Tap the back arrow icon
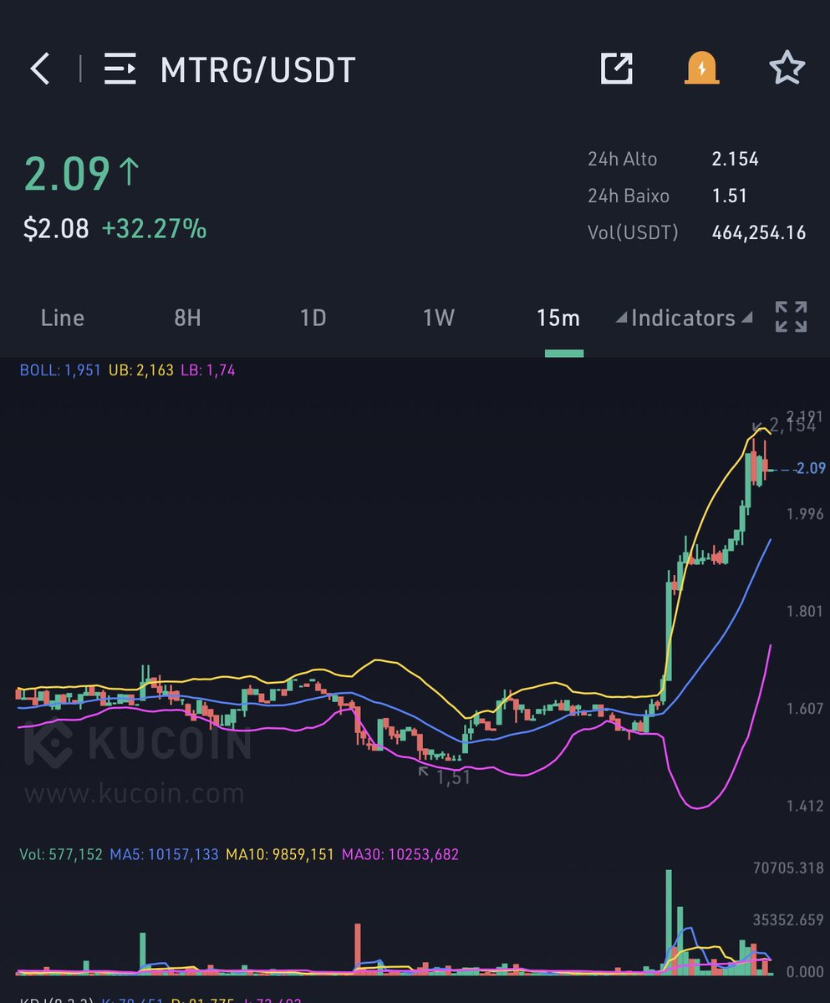The height and width of the screenshot is (1003, 830). [x=40, y=69]
